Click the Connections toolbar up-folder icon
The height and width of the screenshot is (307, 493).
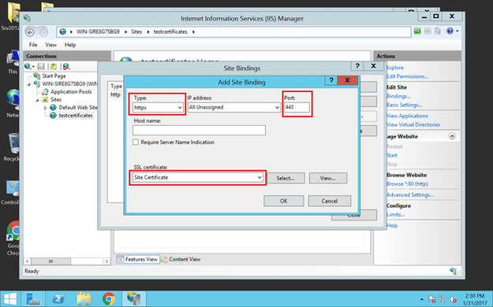pyautogui.click(x=54, y=67)
